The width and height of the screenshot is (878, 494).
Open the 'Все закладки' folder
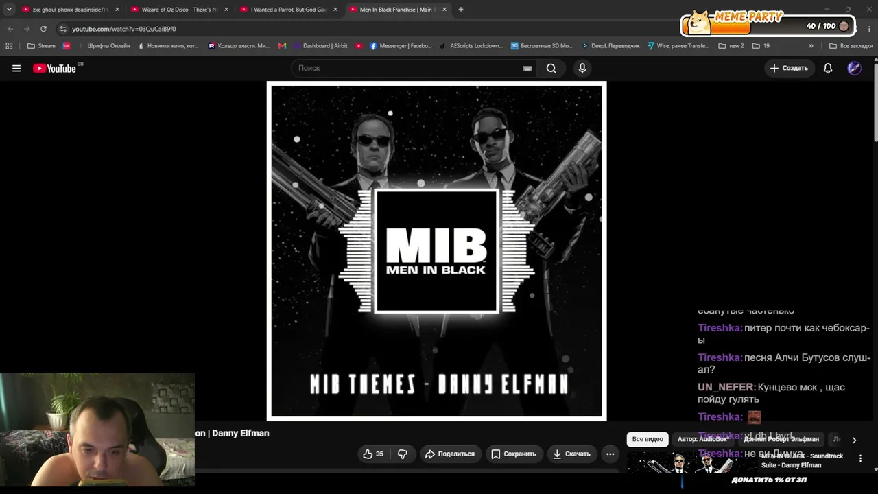[x=851, y=46]
